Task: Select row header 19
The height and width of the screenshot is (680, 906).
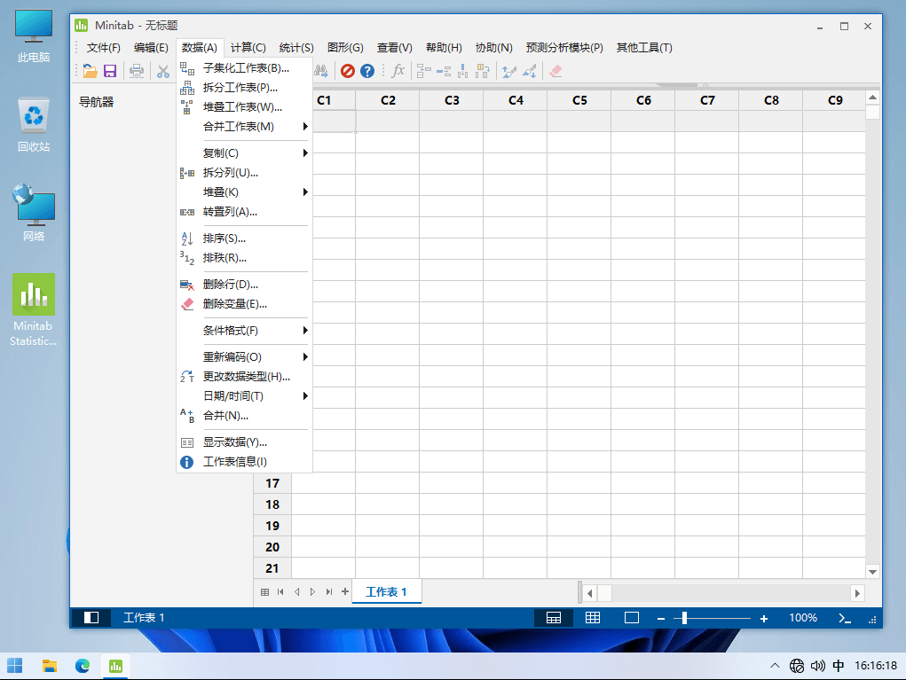Action: 272,526
